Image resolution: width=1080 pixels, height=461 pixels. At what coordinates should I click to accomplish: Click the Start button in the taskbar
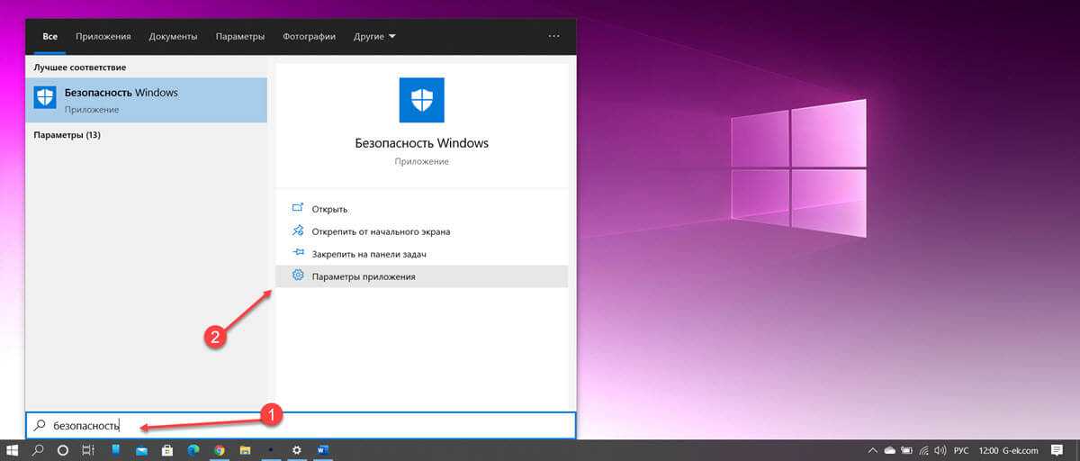tap(13, 450)
